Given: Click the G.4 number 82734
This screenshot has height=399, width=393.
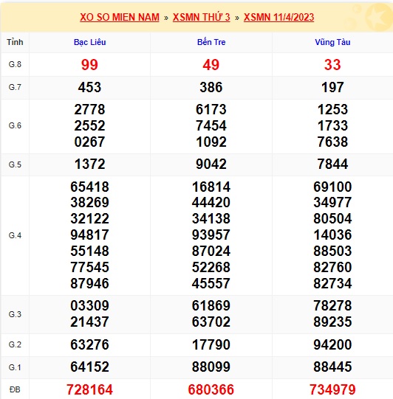Looking at the screenshot, I should 332,283.
